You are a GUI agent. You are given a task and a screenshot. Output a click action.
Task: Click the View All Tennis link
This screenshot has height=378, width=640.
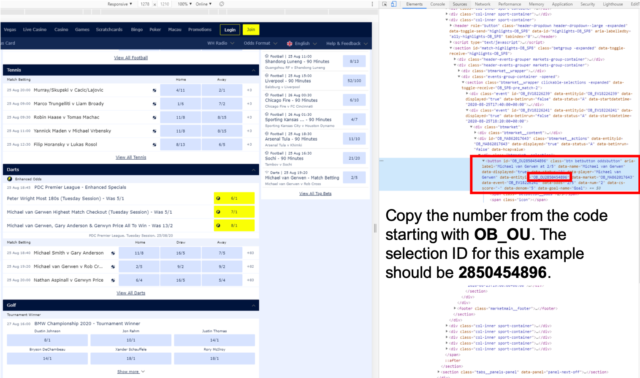131,158
